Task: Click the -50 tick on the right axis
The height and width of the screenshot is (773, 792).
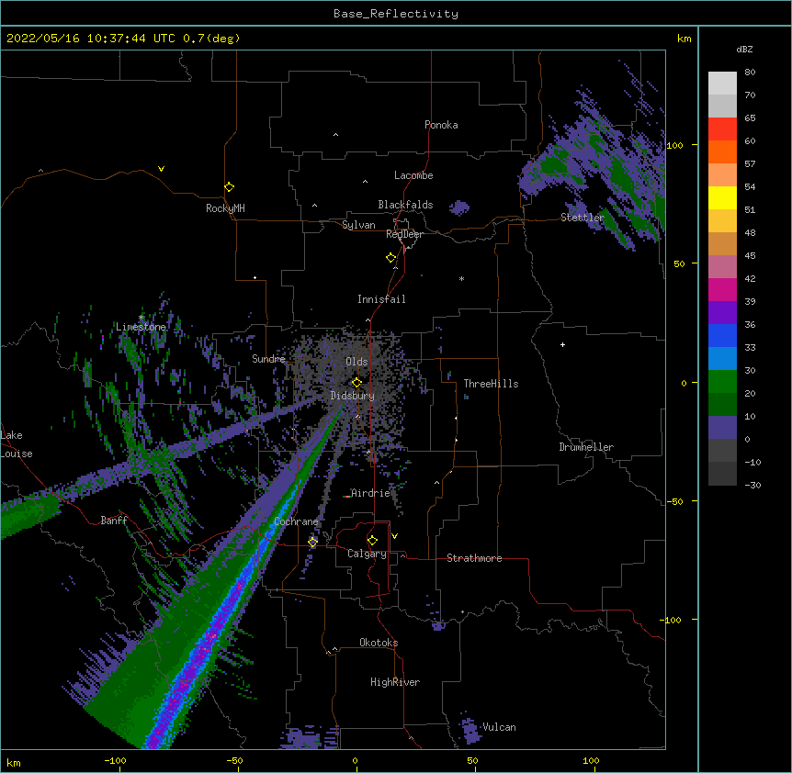Action: (674, 501)
